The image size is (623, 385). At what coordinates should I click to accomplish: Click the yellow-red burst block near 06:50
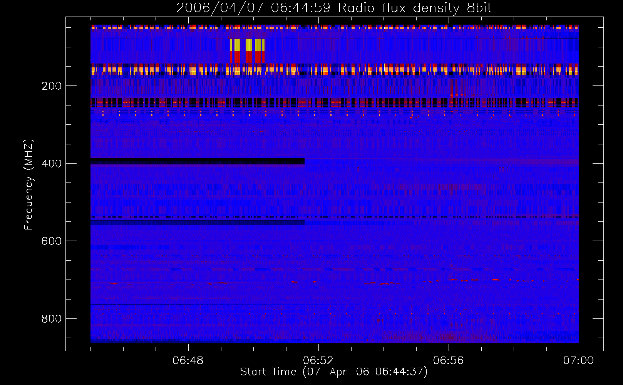(247, 51)
